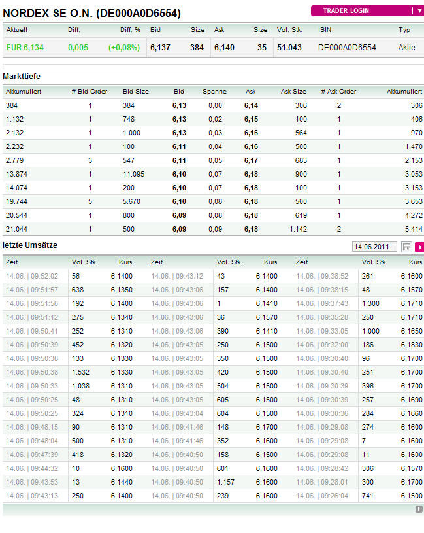
Task: Click the thin horizontal bar below the quote row
Action: point(212,66)
